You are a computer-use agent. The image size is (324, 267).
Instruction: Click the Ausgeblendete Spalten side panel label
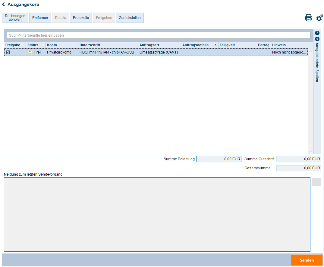tap(317, 62)
